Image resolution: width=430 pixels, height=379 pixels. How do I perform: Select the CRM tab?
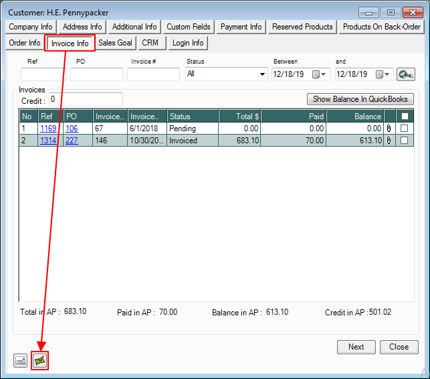click(150, 43)
